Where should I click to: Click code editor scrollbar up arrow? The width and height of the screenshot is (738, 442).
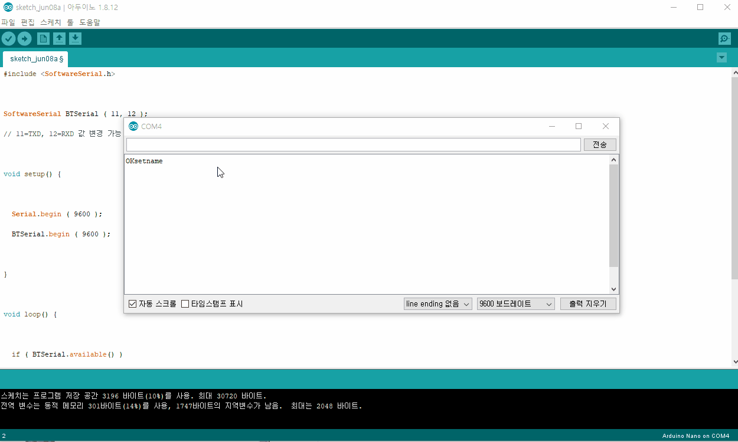click(734, 72)
